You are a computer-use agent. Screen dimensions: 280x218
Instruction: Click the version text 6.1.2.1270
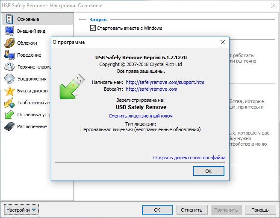tap(174, 57)
